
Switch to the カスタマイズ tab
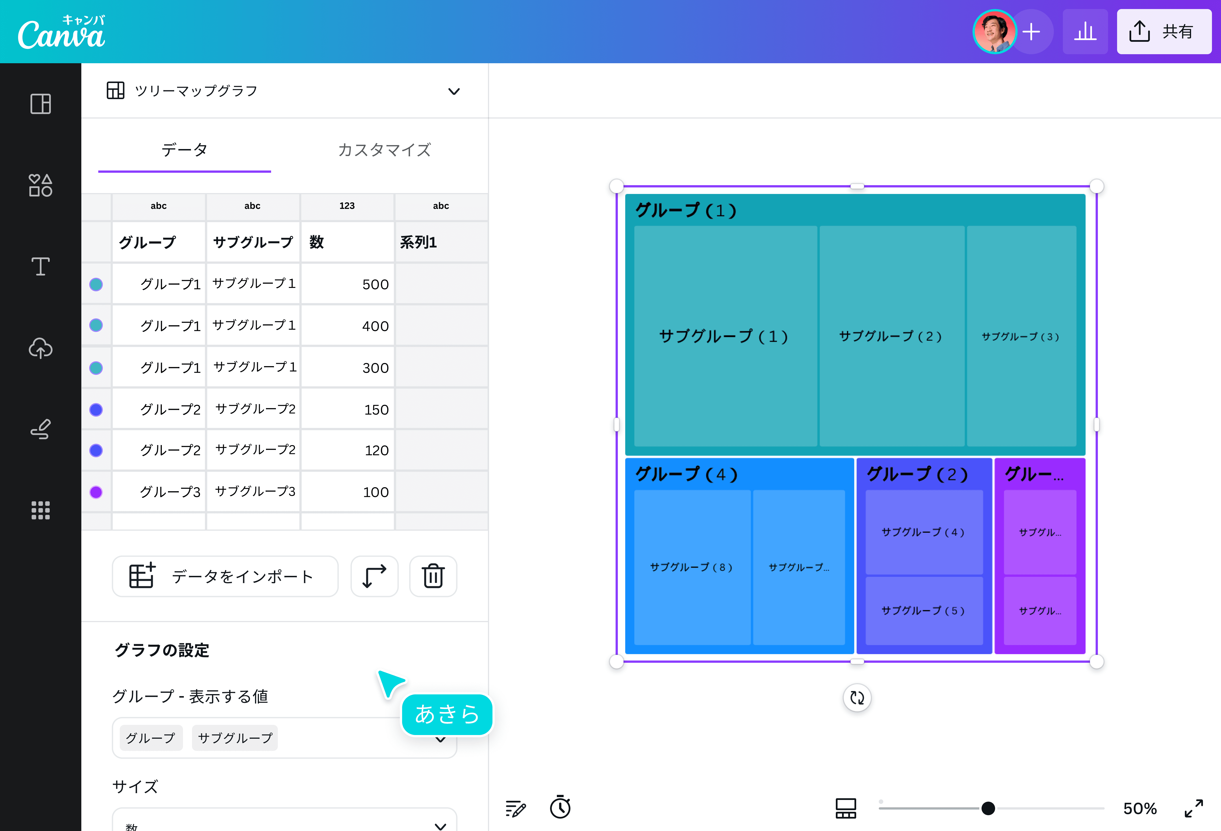[384, 150]
